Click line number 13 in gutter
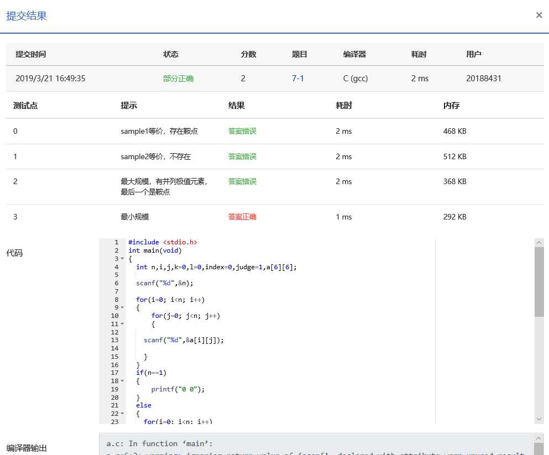The image size is (549, 455). tap(114, 340)
